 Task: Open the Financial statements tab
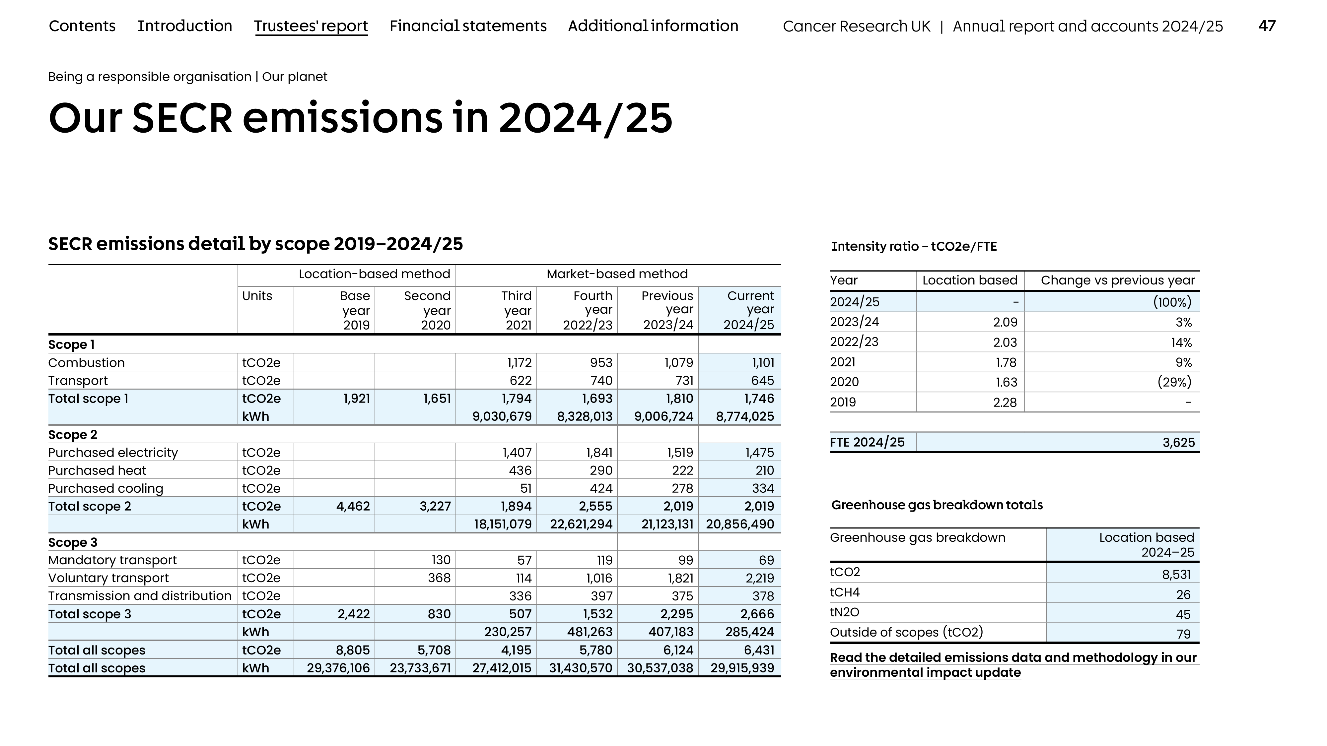[x=468, y=26]
